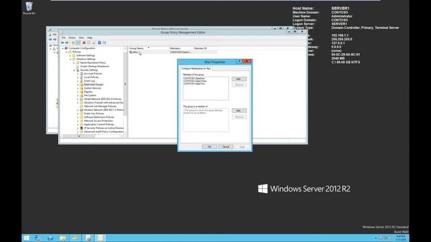Expand the Application Control Policies arrow
431x242 pixels.
click(78, 124)
